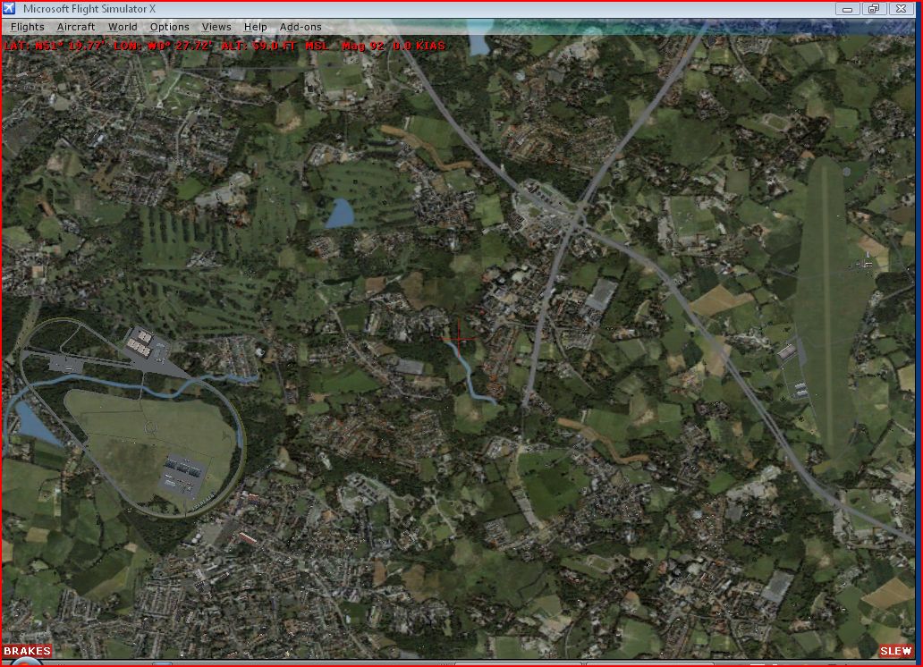Click the ALT 59.0 FT MSL readout
Image resolution: width=923 pixels, height=667 pixels.
[x=275, y=46]
